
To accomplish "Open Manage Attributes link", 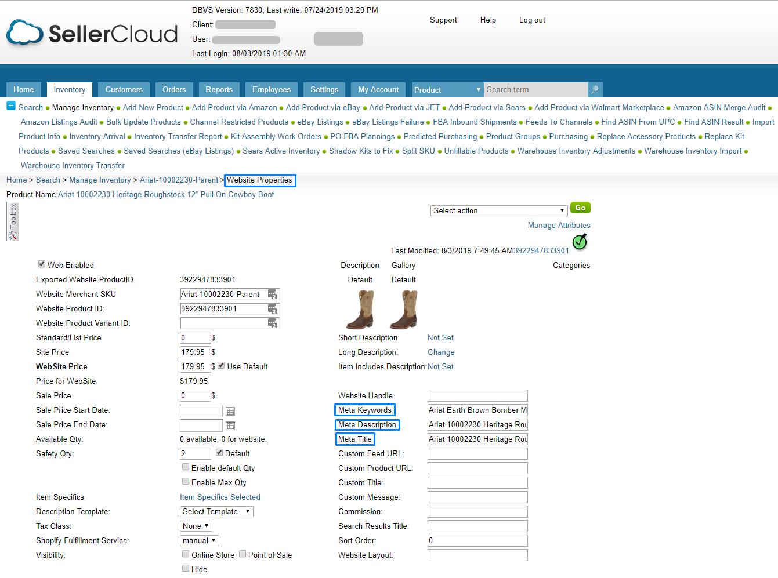I will coord(559,225).
